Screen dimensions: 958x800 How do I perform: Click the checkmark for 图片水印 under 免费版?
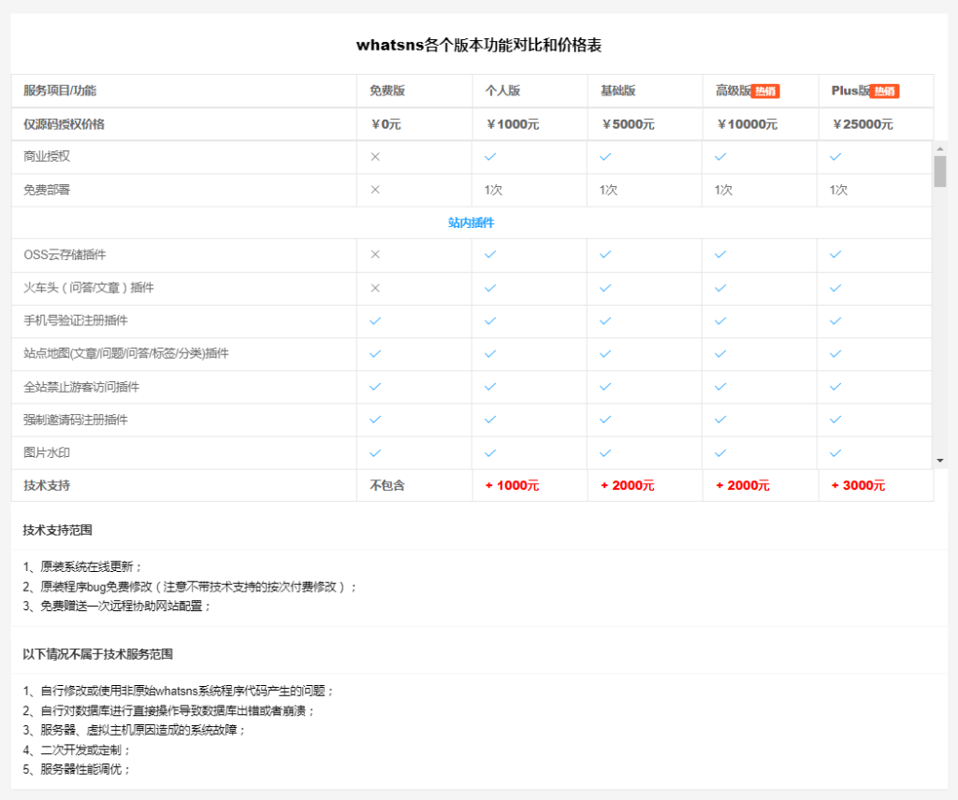click(x=375, y=453)
